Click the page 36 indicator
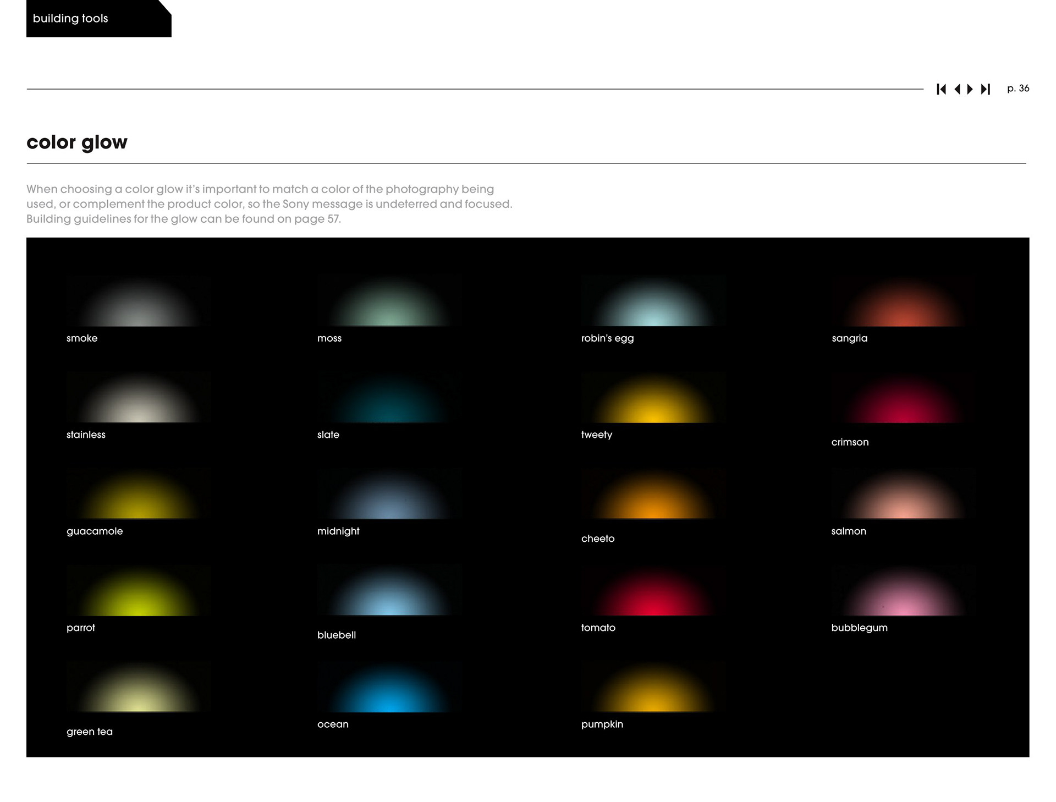 (1018, 89)
